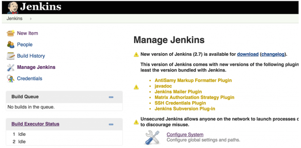Open the People page link
This screenshot has width=301, height=148.
click(25, 44)
